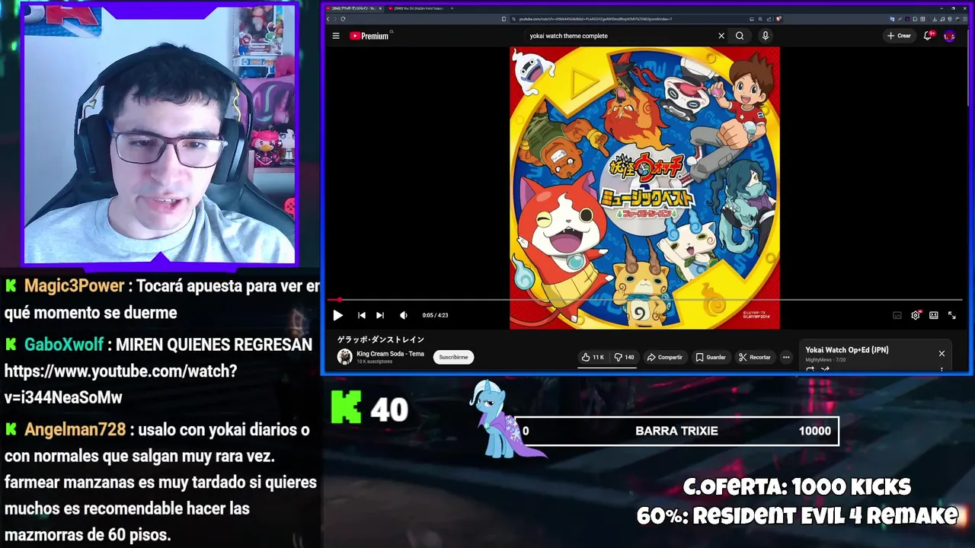Open the browser main menu icon
Screen dimensions: 975x548
pos(966,19)
